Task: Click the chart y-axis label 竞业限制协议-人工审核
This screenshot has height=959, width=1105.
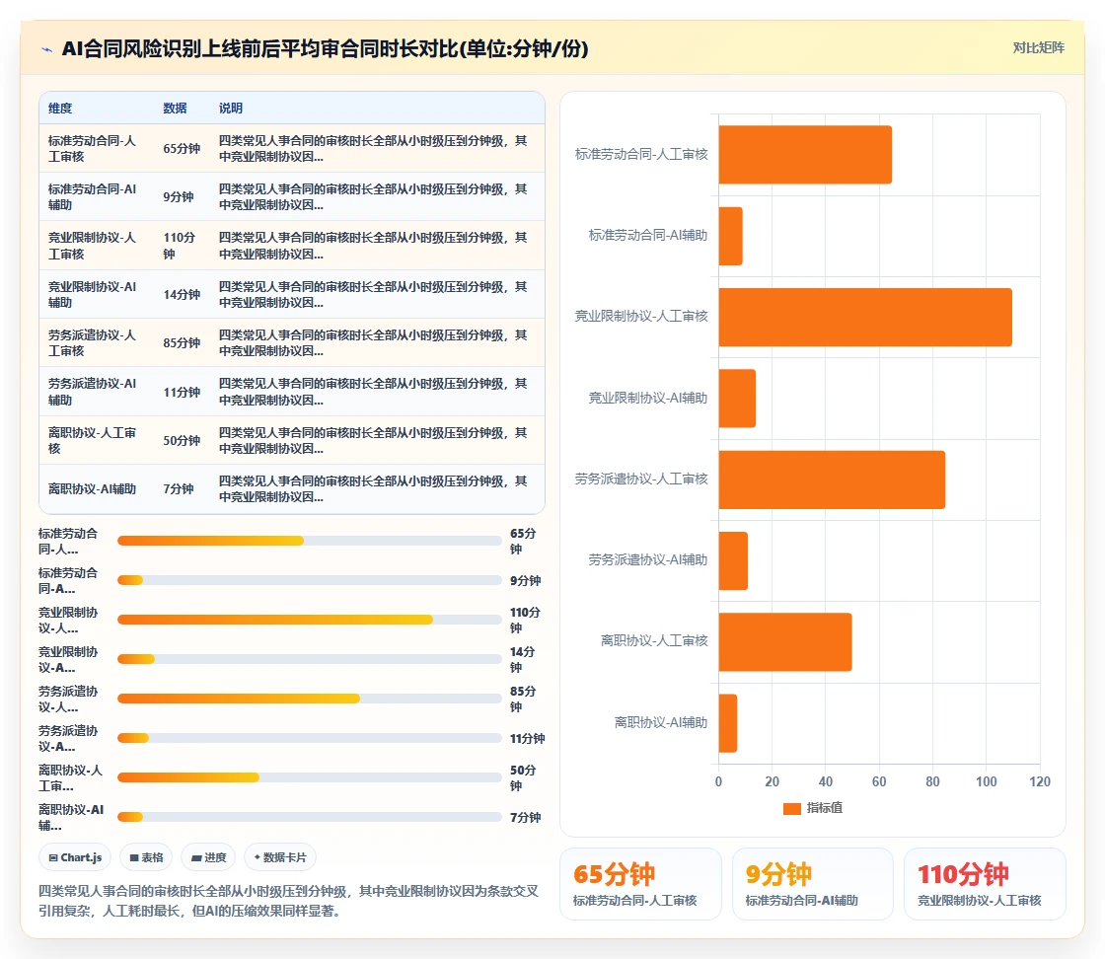Action: [641, 317]
